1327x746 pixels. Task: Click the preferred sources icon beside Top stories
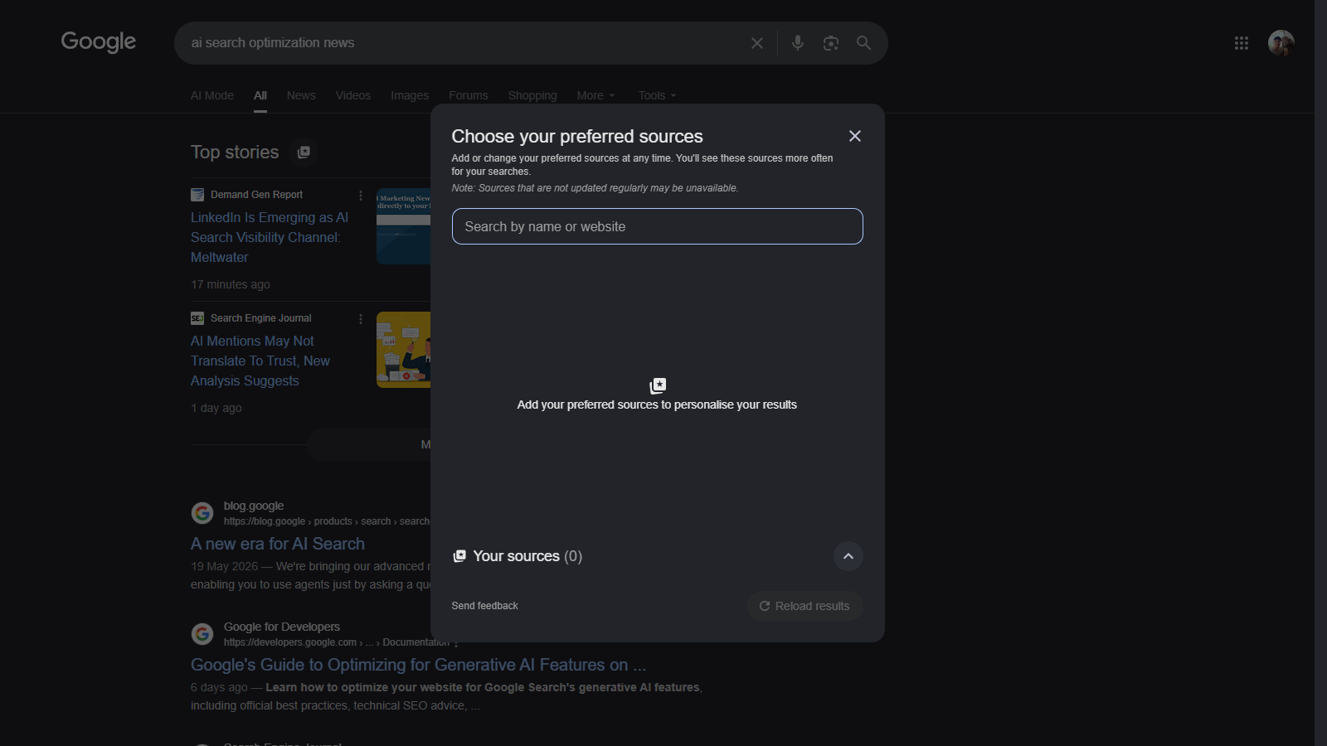(x=304, y=153)
